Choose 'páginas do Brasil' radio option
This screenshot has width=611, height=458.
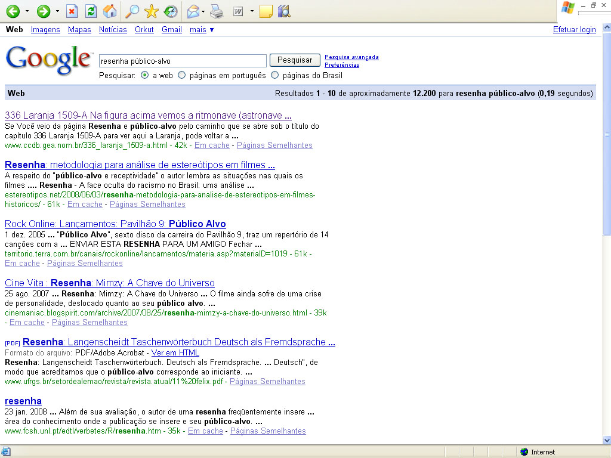(x=275, y=76)
